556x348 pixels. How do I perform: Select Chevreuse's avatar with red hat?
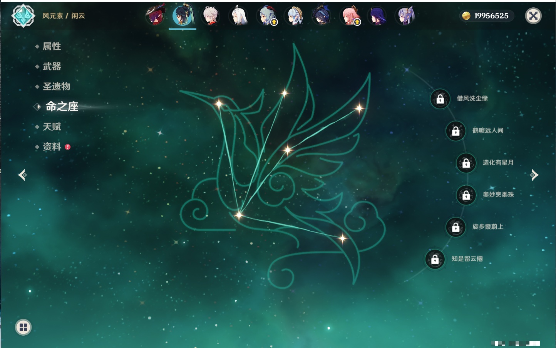pyautogui.click(x=155, y=15)
